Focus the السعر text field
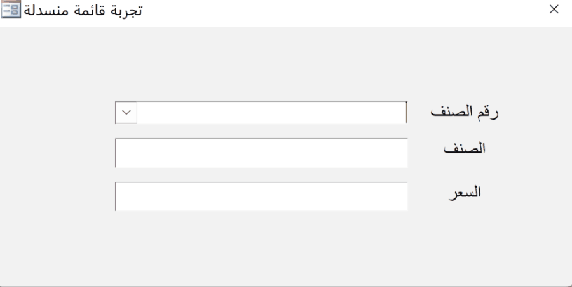Viewport: 572px width, 287px height. tap(261, 196)
